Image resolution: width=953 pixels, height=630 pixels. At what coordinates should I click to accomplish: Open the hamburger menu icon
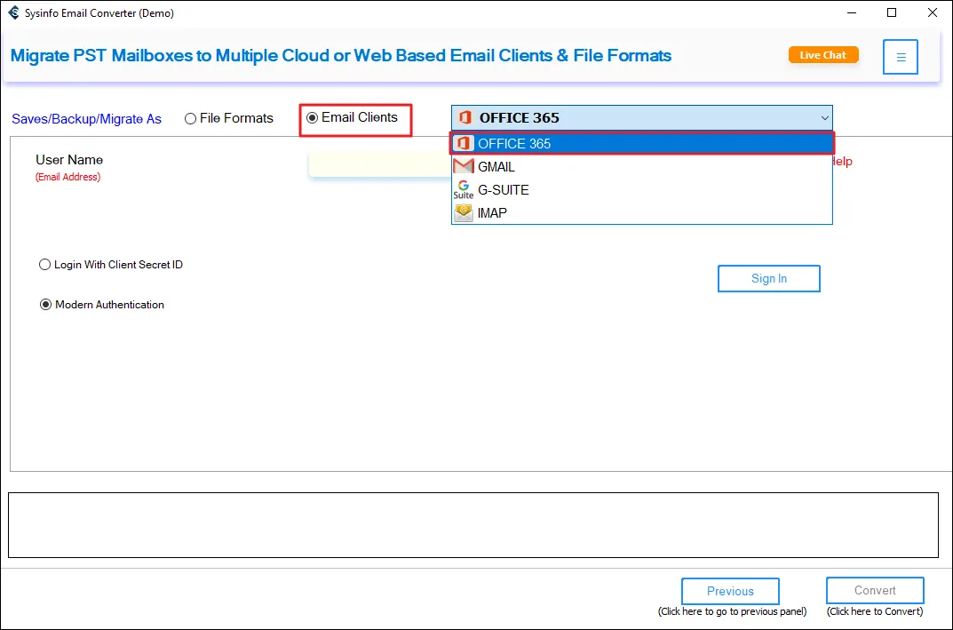click(x=901, y=57)
